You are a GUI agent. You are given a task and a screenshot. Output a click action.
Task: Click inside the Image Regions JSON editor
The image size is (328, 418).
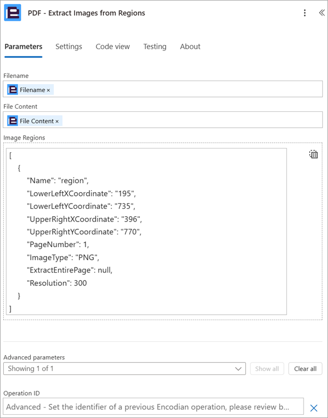146,232
